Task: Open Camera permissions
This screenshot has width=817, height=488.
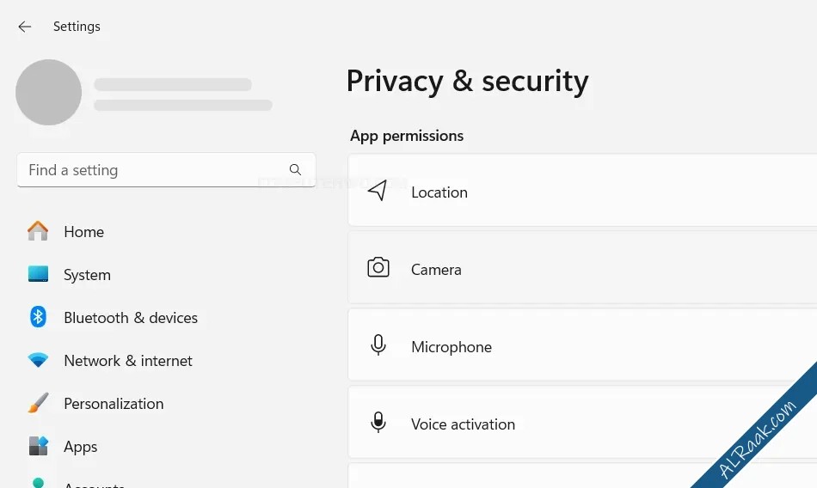Action: 582,267
